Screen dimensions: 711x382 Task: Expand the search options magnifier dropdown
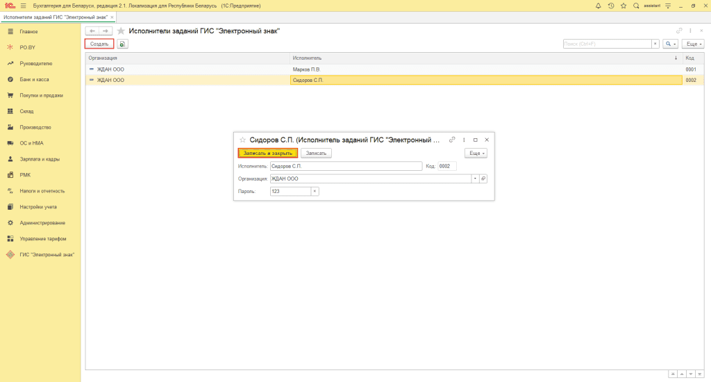[671, 44]
